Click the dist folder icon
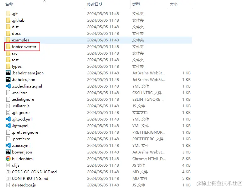 point(8,27)
